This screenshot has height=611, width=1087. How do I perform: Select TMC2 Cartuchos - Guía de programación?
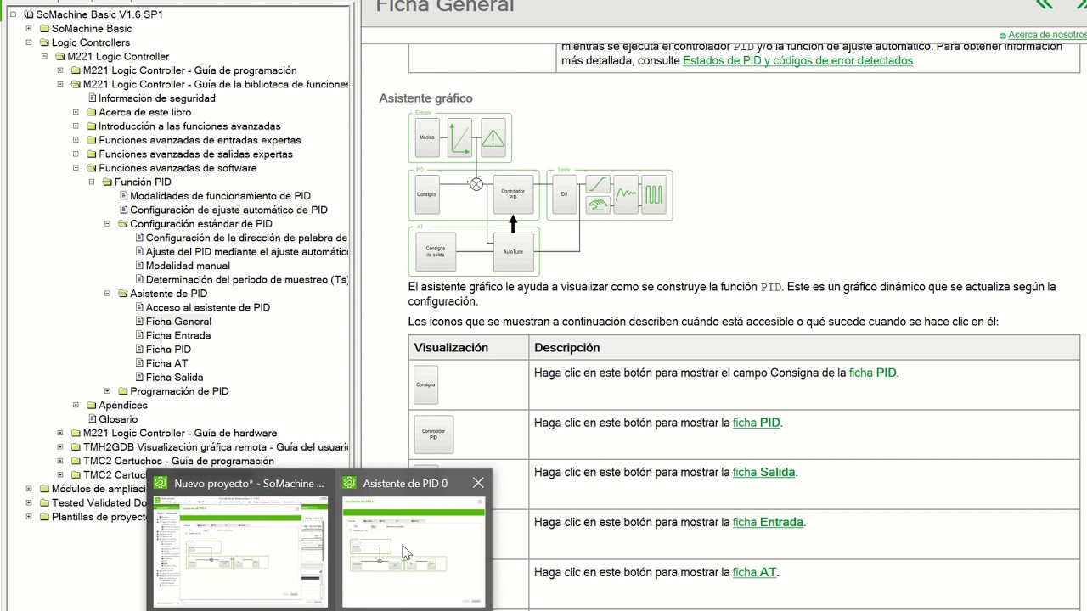click(x=178, y=462)
